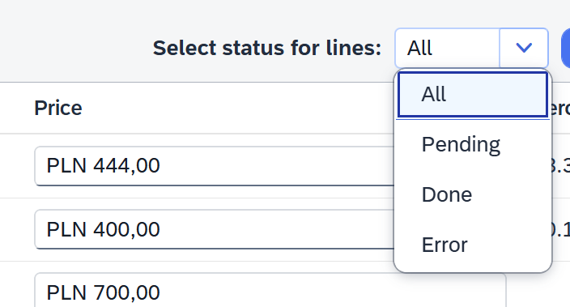The height and width of the screenshot is (307, 570).
Task: Click the Select status for lines label
Action: tap(267, 48)
